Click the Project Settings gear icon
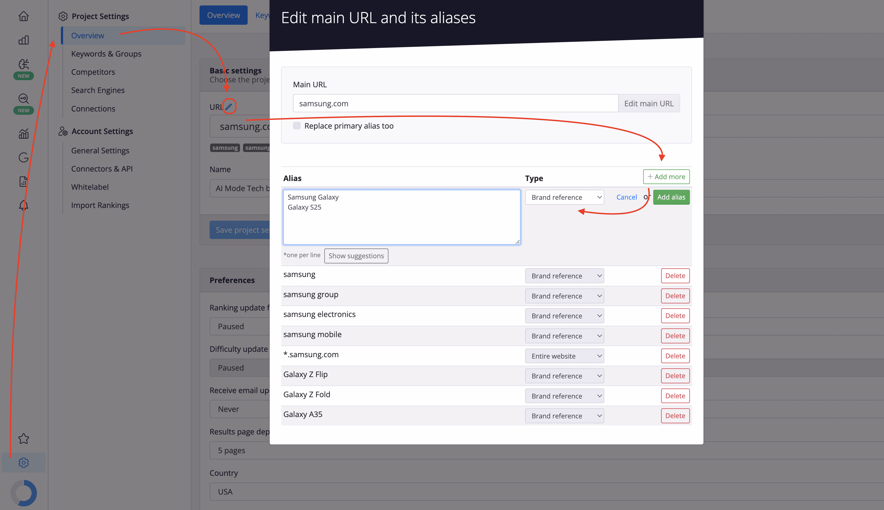884x510 pixels. tap(63, 16)
